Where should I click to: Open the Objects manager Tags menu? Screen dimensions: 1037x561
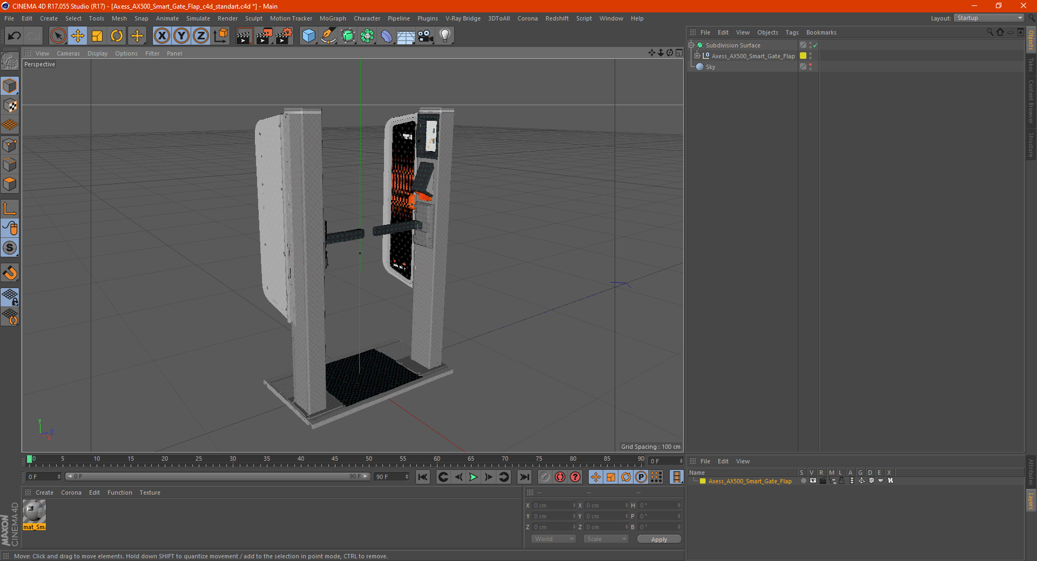(792, 32)
